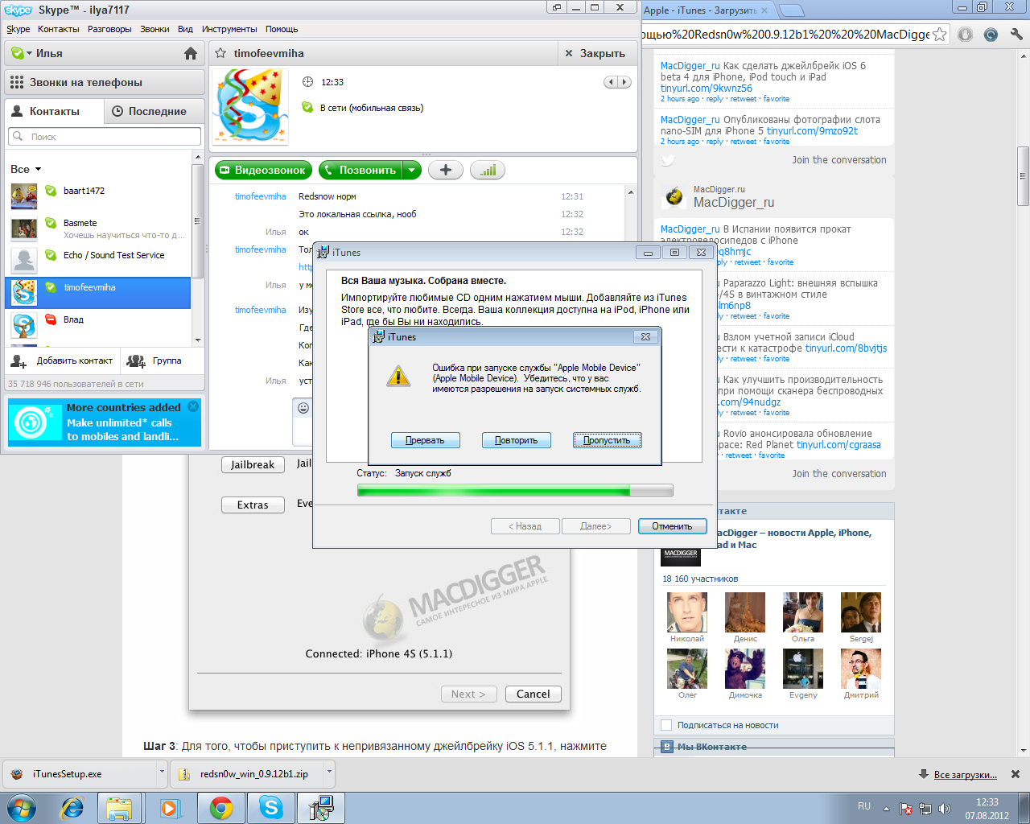1030x824 pixels.
Task: Click the profile navigation arrows toggle
Action: pyautogui.click(x=617, y=82)
